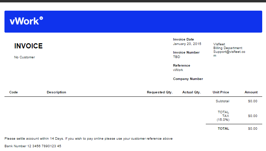Click the 'Actual Qty.' column header

pos(192,92)
